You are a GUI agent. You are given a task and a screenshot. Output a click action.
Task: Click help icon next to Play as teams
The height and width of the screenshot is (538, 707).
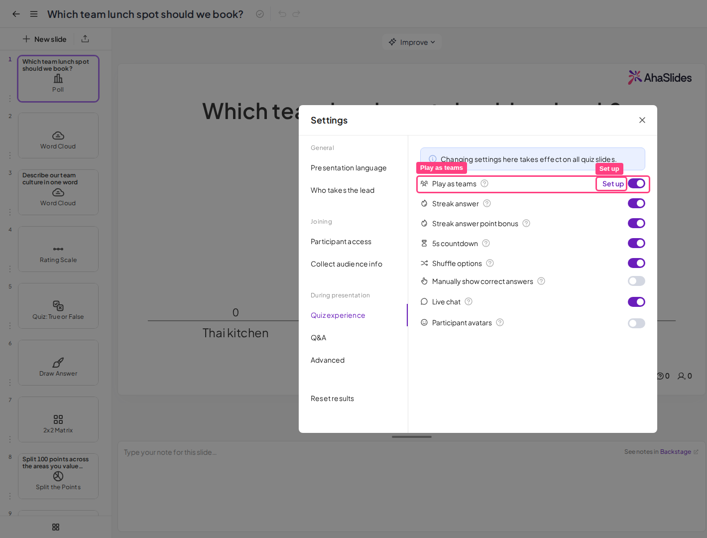click(x=484, y=183)
